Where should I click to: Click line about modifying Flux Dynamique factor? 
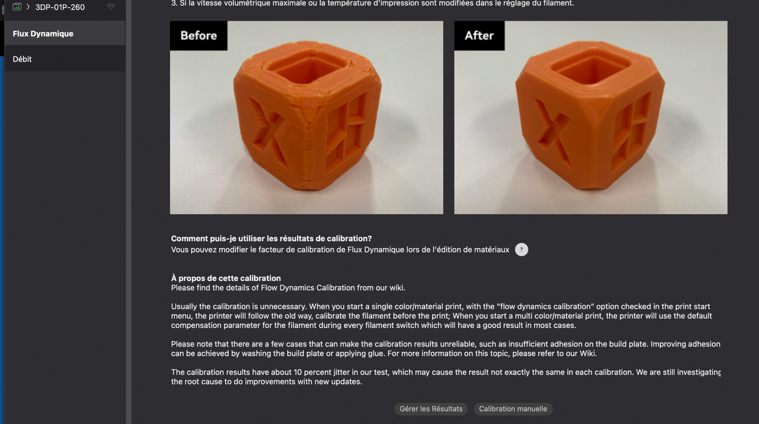coord(340,249)
